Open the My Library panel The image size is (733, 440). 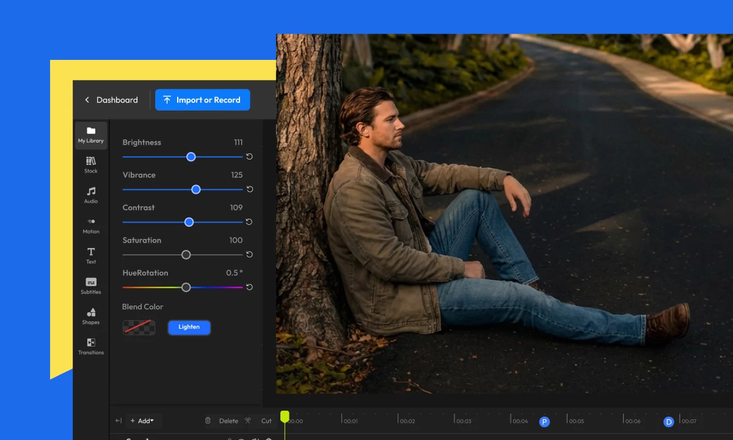click(90, 134)
